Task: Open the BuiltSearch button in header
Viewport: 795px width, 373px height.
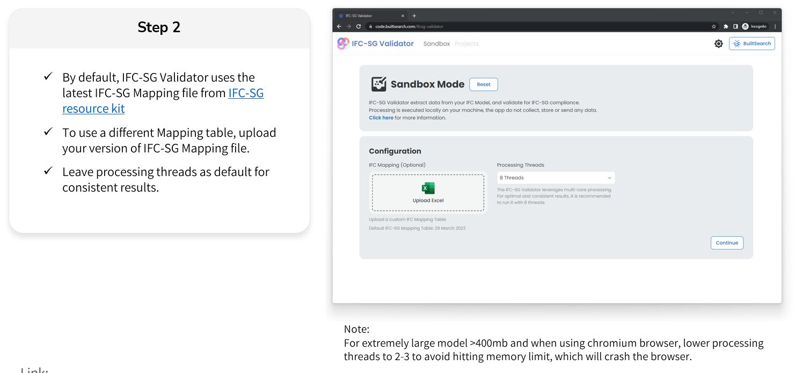Action: [x=752, y=43]
